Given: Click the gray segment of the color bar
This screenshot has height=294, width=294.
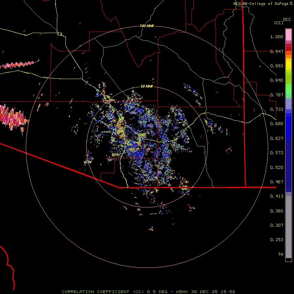Looking at the screenshot, I should (x=288, y=227).
